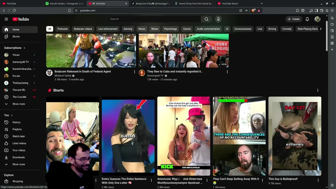Toggle the browser sidebar panel icon
The height and width of the screenshot is (189, 336).
316,10
